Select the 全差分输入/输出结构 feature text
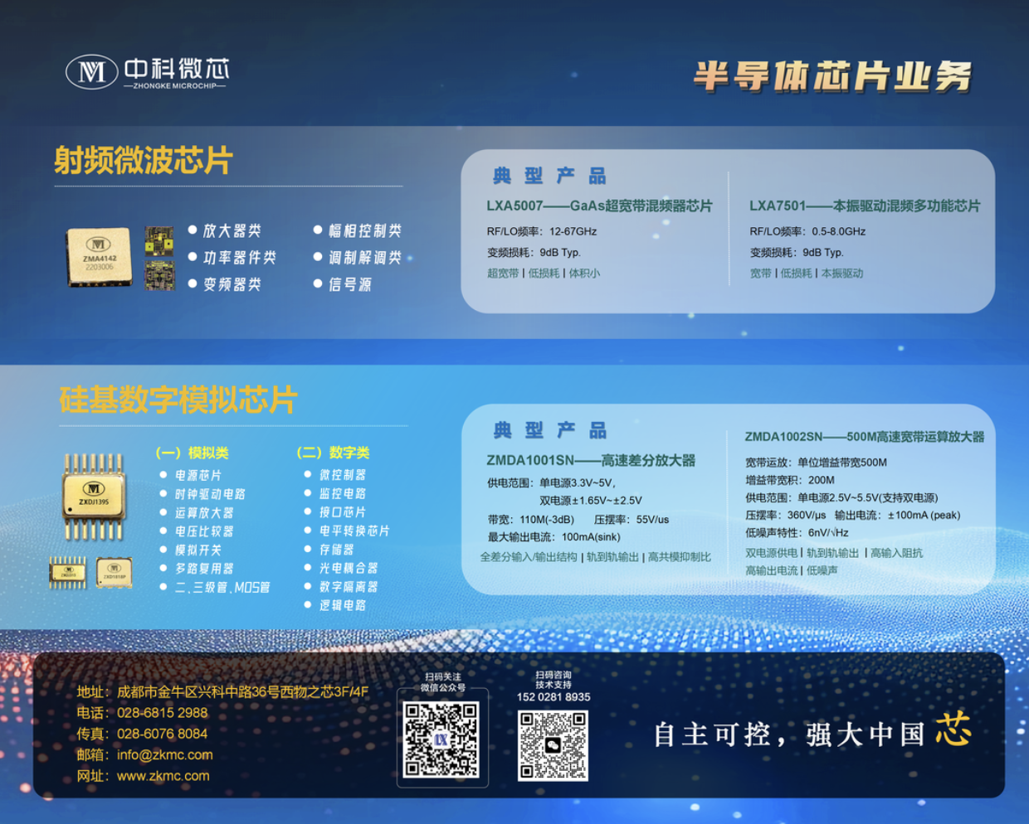 tap(529, 557)
